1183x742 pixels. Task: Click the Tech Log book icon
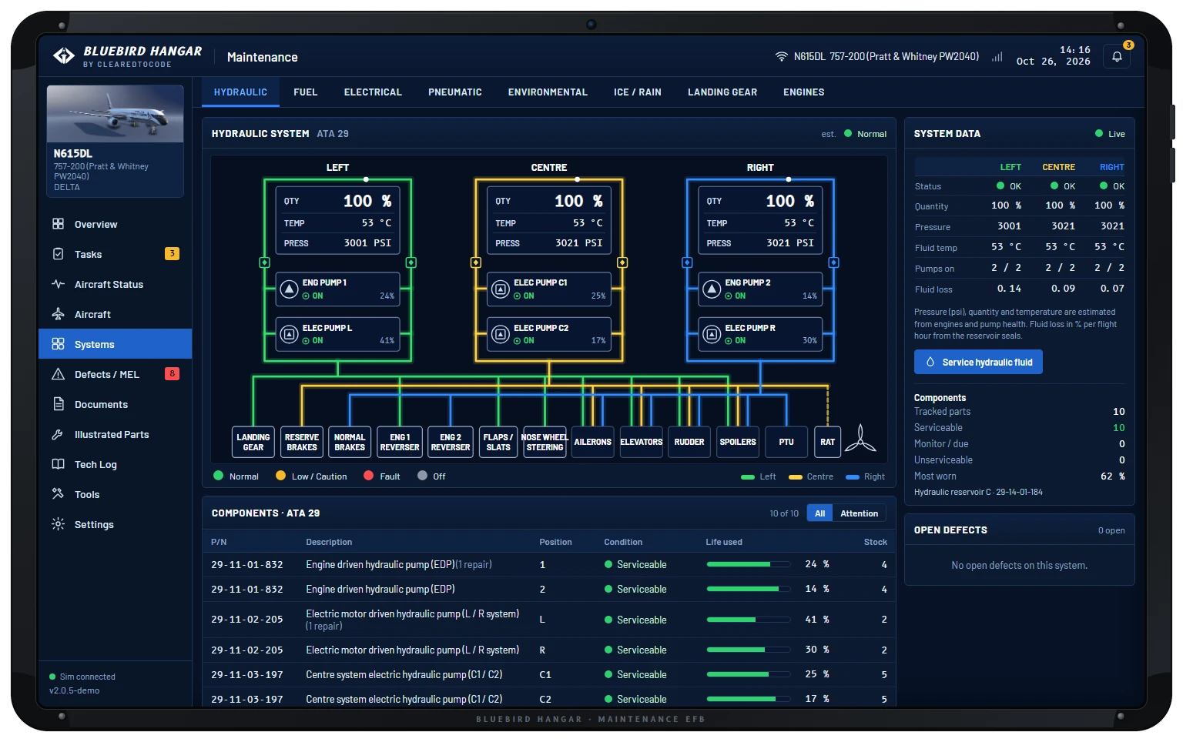tap(58, 464)
